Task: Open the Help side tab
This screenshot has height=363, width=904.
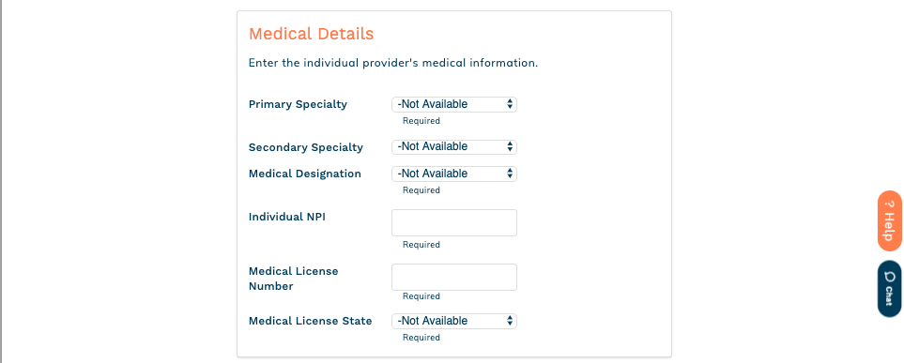Action: tap(889, 221)
